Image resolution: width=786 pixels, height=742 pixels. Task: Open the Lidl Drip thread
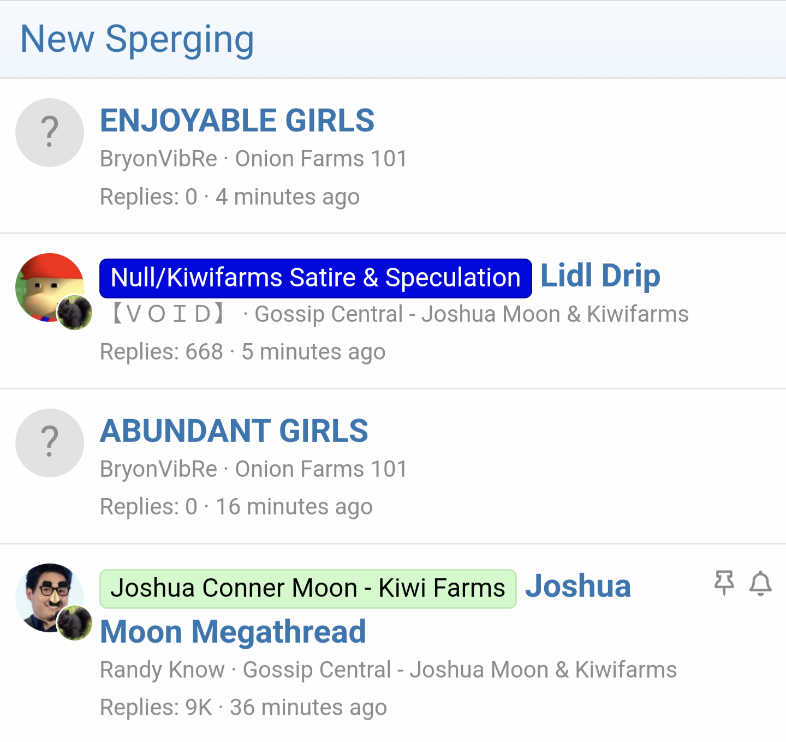click(x=600, y=276)
